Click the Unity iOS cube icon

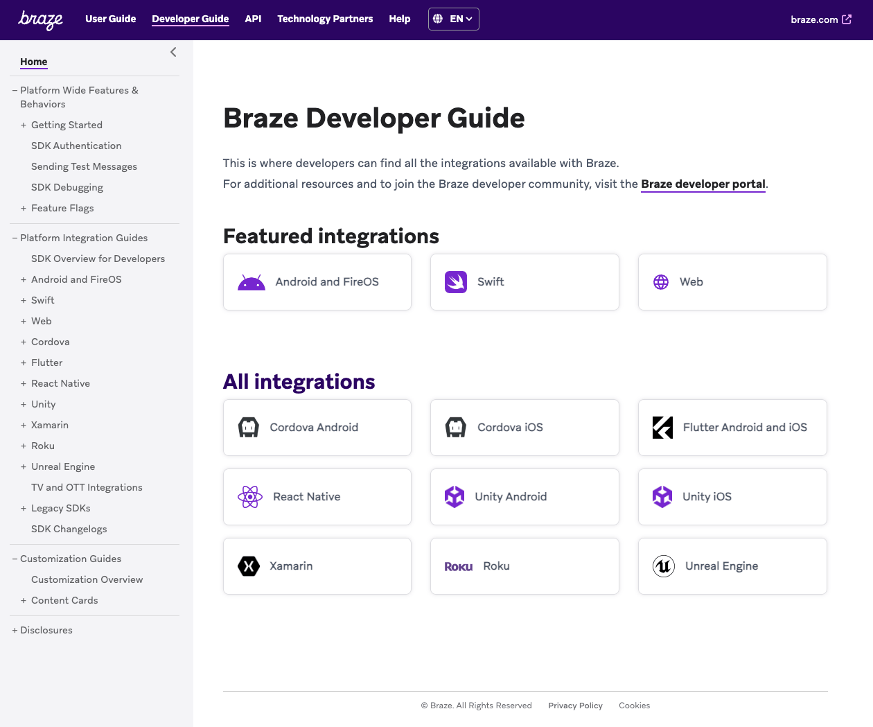coord(662,497)
